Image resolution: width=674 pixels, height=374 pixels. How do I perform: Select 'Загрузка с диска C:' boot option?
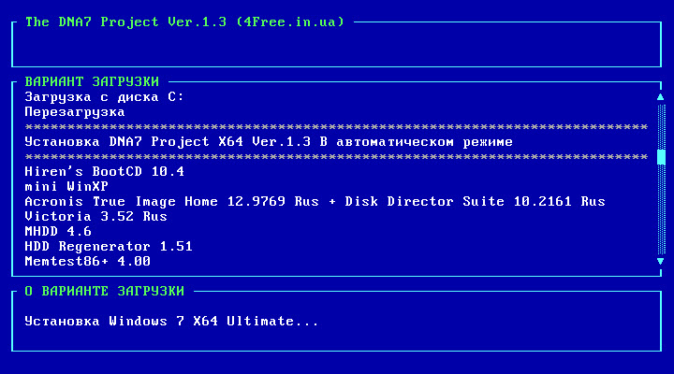[x=104, y=96]
